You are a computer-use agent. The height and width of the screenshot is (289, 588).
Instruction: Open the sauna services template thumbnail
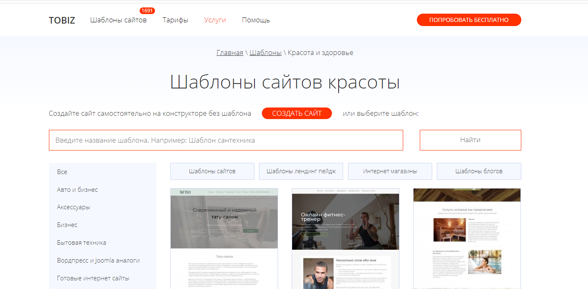(467, 238)
